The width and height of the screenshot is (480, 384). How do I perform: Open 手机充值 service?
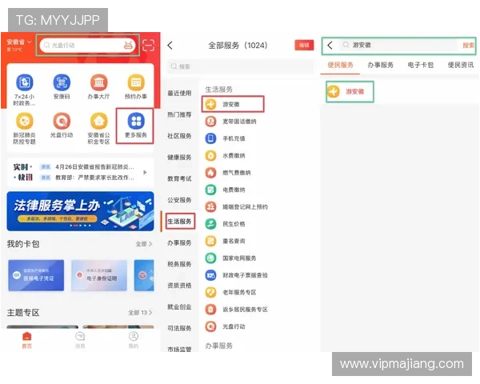226,138
